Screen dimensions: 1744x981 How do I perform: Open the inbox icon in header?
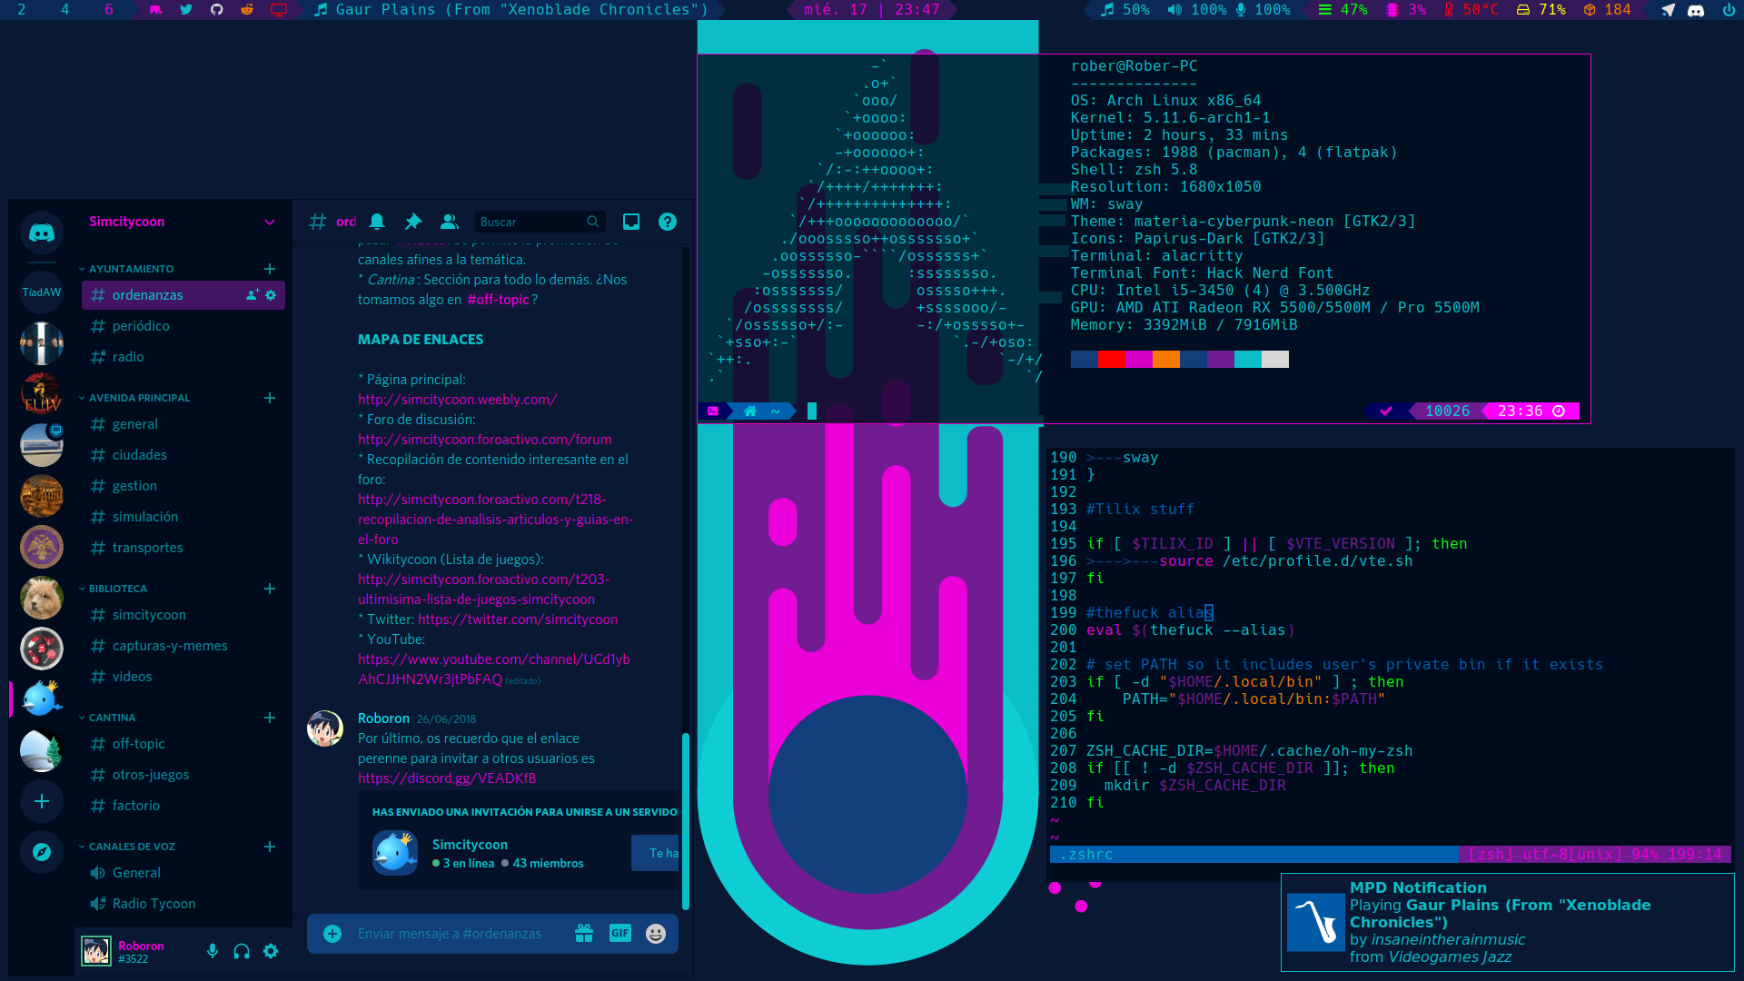coord(631,222)
